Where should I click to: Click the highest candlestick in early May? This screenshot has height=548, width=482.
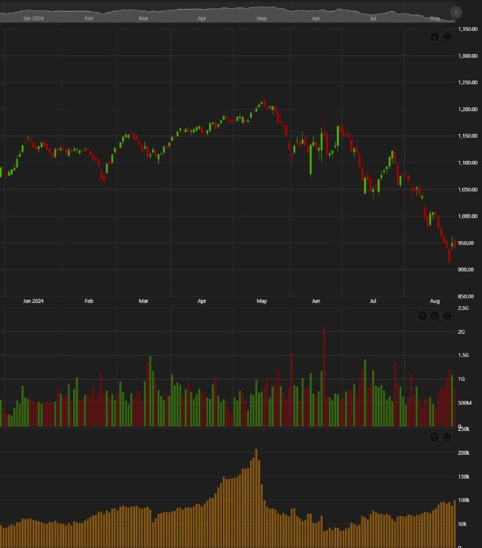264,104
